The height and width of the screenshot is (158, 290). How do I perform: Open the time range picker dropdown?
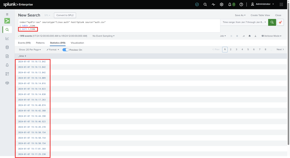tap(244, 22)
